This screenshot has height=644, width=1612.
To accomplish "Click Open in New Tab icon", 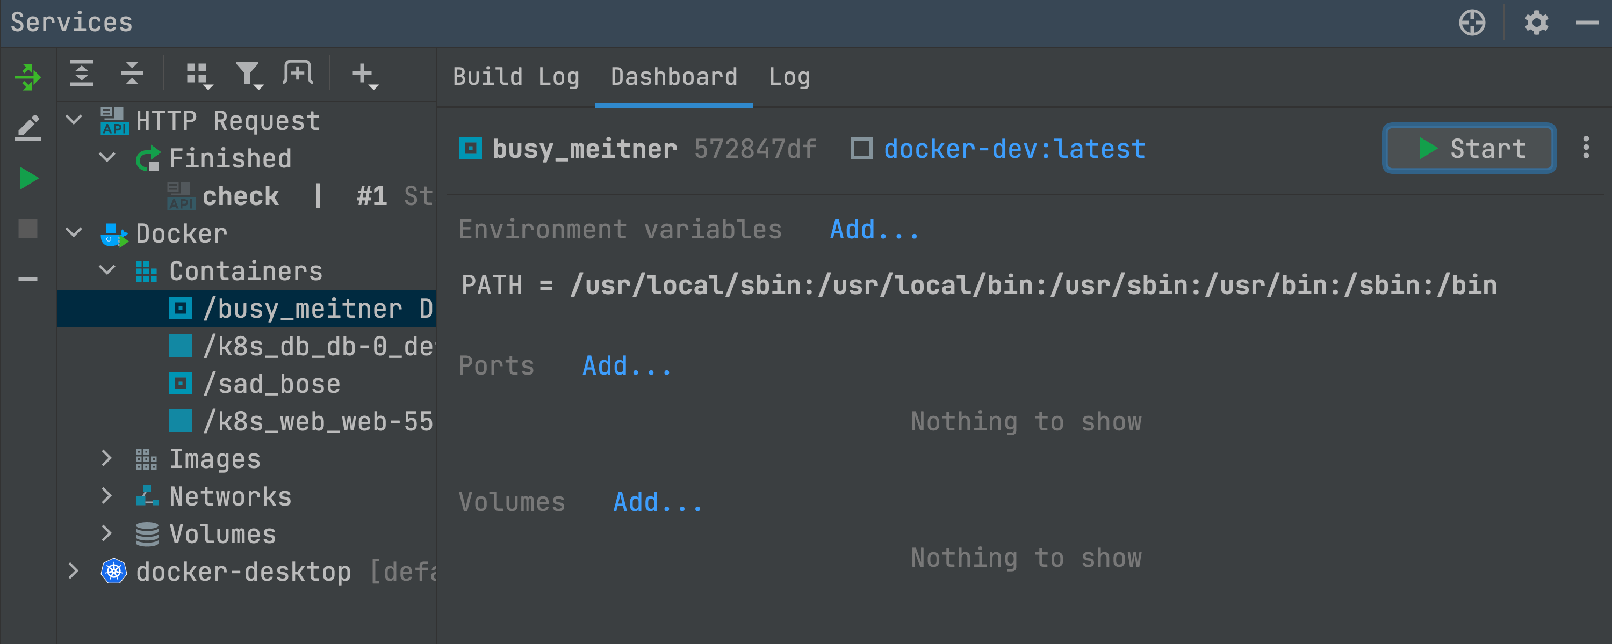I will pos(298,74).
